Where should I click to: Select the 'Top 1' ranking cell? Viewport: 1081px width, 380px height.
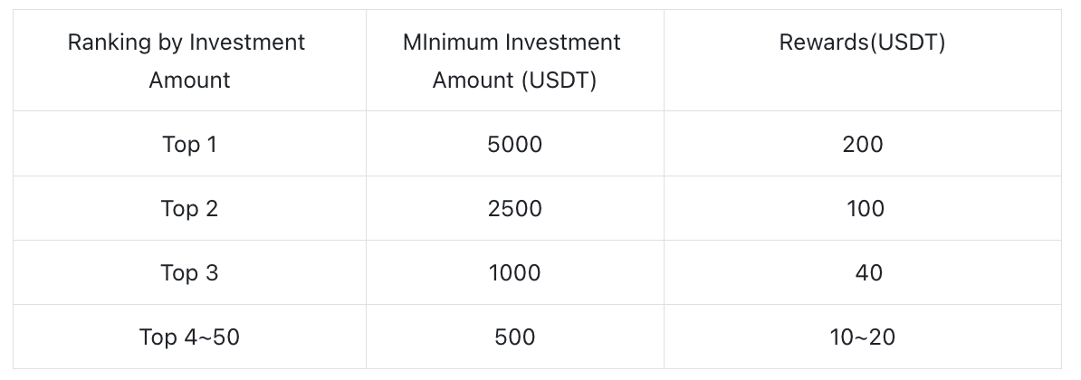pos(189,144)
